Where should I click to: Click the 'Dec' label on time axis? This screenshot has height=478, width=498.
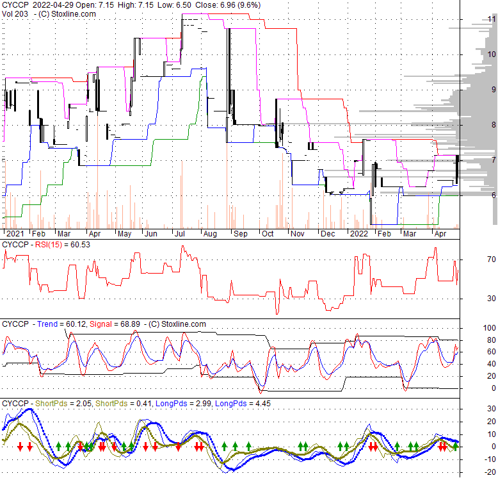[x=328, y=234]
